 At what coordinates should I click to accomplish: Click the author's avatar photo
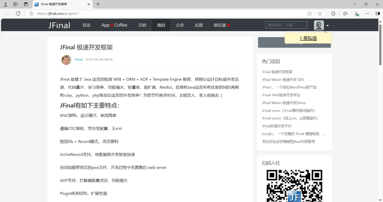tap(66, 60)
